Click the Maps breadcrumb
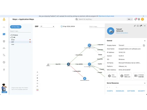147x110 pixels. [15, 19]
